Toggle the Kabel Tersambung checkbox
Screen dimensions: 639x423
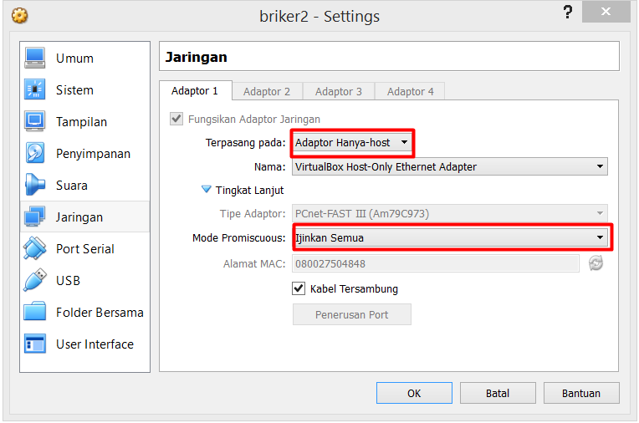299,288
